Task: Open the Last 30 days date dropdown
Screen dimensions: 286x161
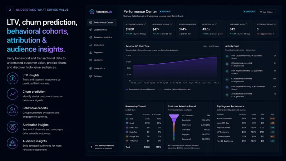Action: tap(268, 12)
